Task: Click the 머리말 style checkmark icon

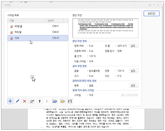Action: 12,32
